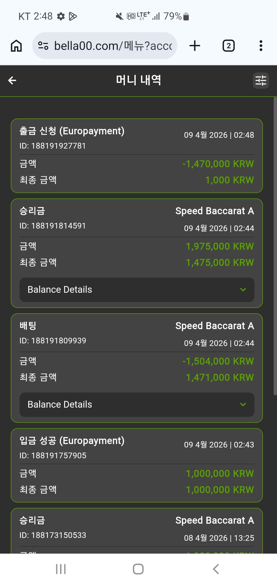This screenshot has height=586, width=277.
Task: Click chevron on the second Balance Details row
Action: point(243,405)
